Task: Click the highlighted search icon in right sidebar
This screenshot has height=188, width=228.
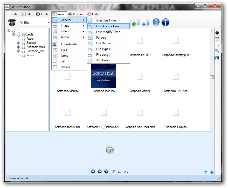Action: (x=217, y=58)
